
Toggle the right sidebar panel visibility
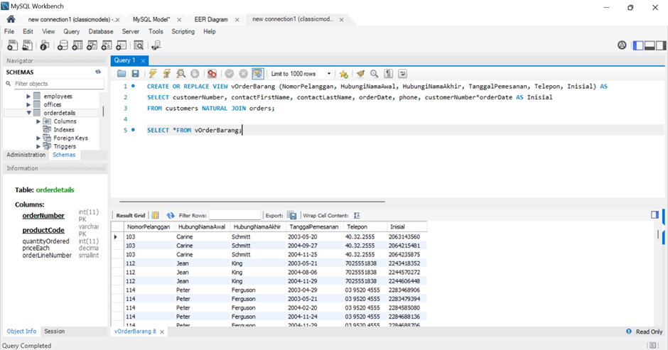tap(661, 45)
